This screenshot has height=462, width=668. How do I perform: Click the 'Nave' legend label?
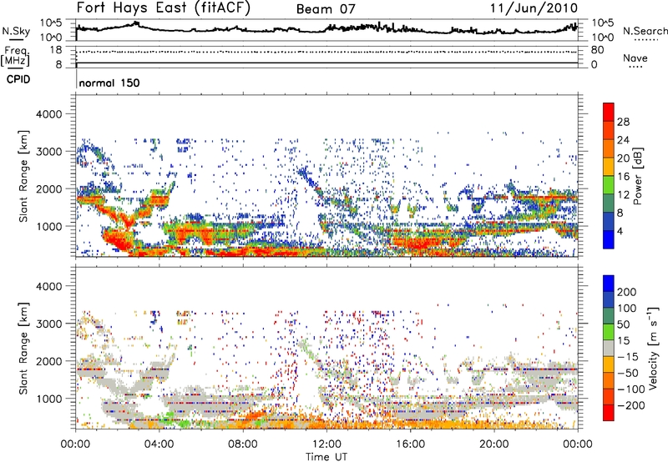[635, 58]
